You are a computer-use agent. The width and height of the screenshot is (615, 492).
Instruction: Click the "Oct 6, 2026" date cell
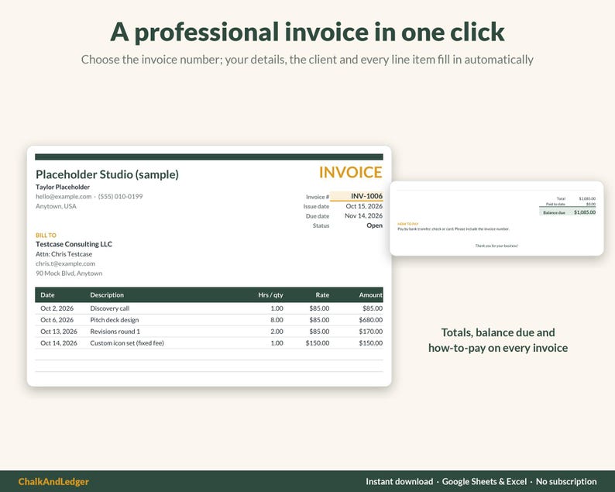[57, 320]
